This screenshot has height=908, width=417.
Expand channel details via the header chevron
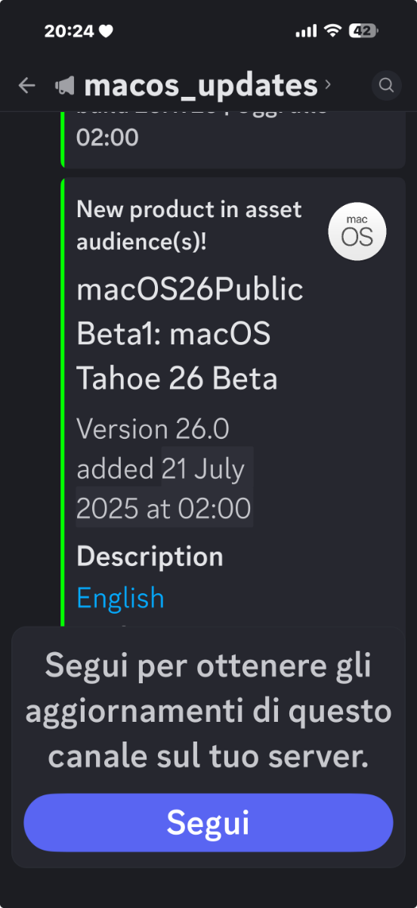328,85
